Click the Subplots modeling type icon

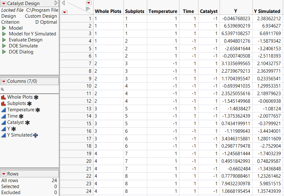[3, 103]
